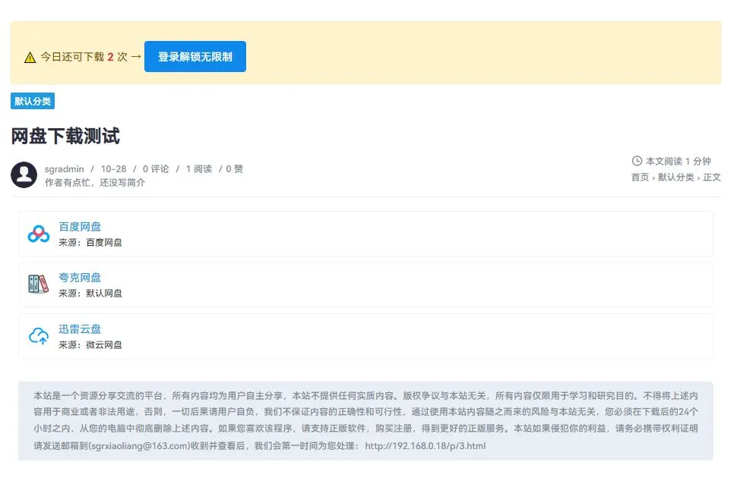
Task: Click the 0 赞 like count
Action: [234, 169]
